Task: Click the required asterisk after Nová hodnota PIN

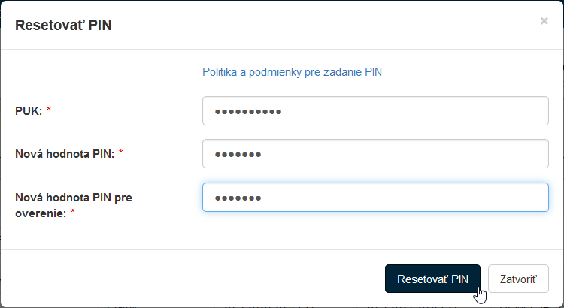Action: (x=120, y=154)
